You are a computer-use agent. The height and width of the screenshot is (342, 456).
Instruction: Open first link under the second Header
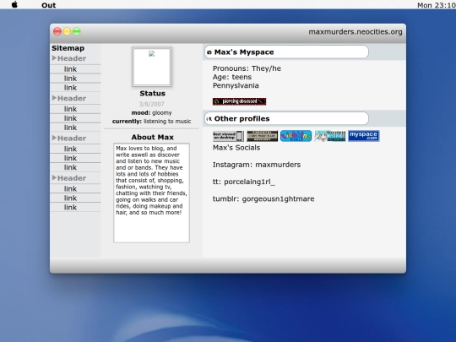coord(70,109)
